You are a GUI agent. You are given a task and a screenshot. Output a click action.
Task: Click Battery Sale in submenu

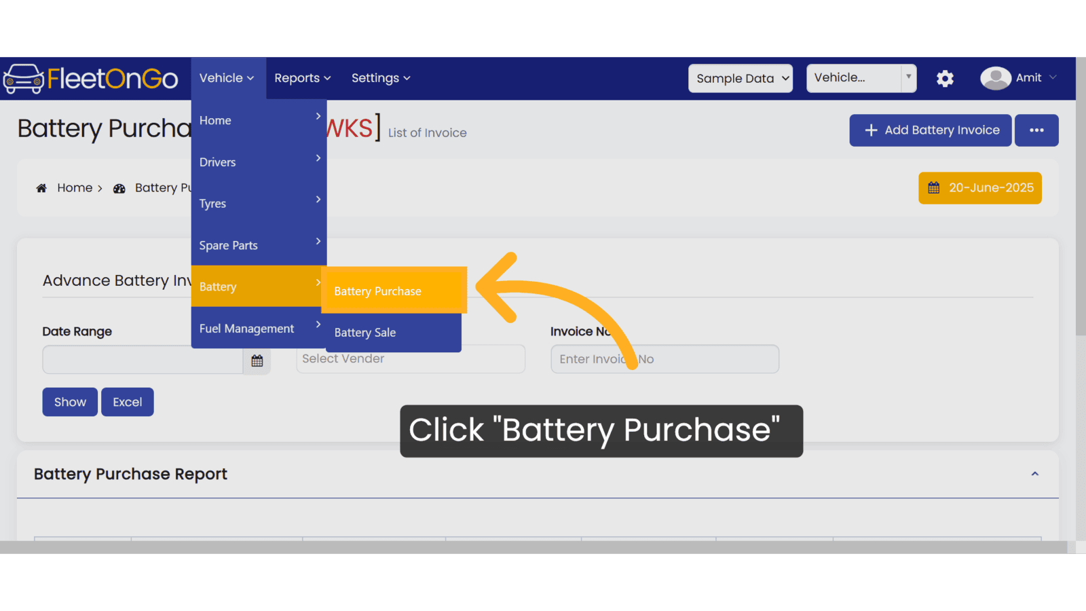[x=394, y=333]
